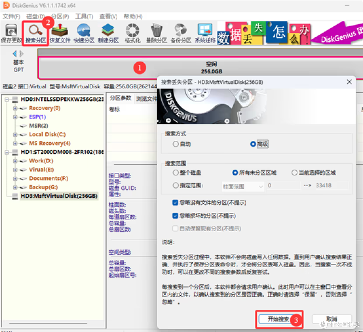Viewport: 363px width, 332px height.
Task: Expand the ESP(1) partition node
Action: coord(15,117)
